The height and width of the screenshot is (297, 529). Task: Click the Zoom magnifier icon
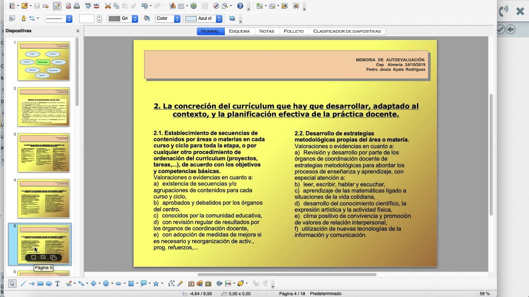(x=225, y=6)
